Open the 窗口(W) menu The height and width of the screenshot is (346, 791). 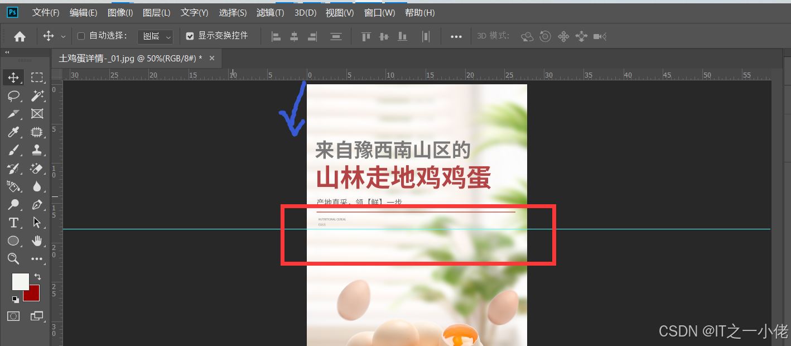pos(379,12)
